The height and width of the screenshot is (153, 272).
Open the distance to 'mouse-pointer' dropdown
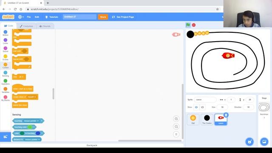[x=32, y=140]
